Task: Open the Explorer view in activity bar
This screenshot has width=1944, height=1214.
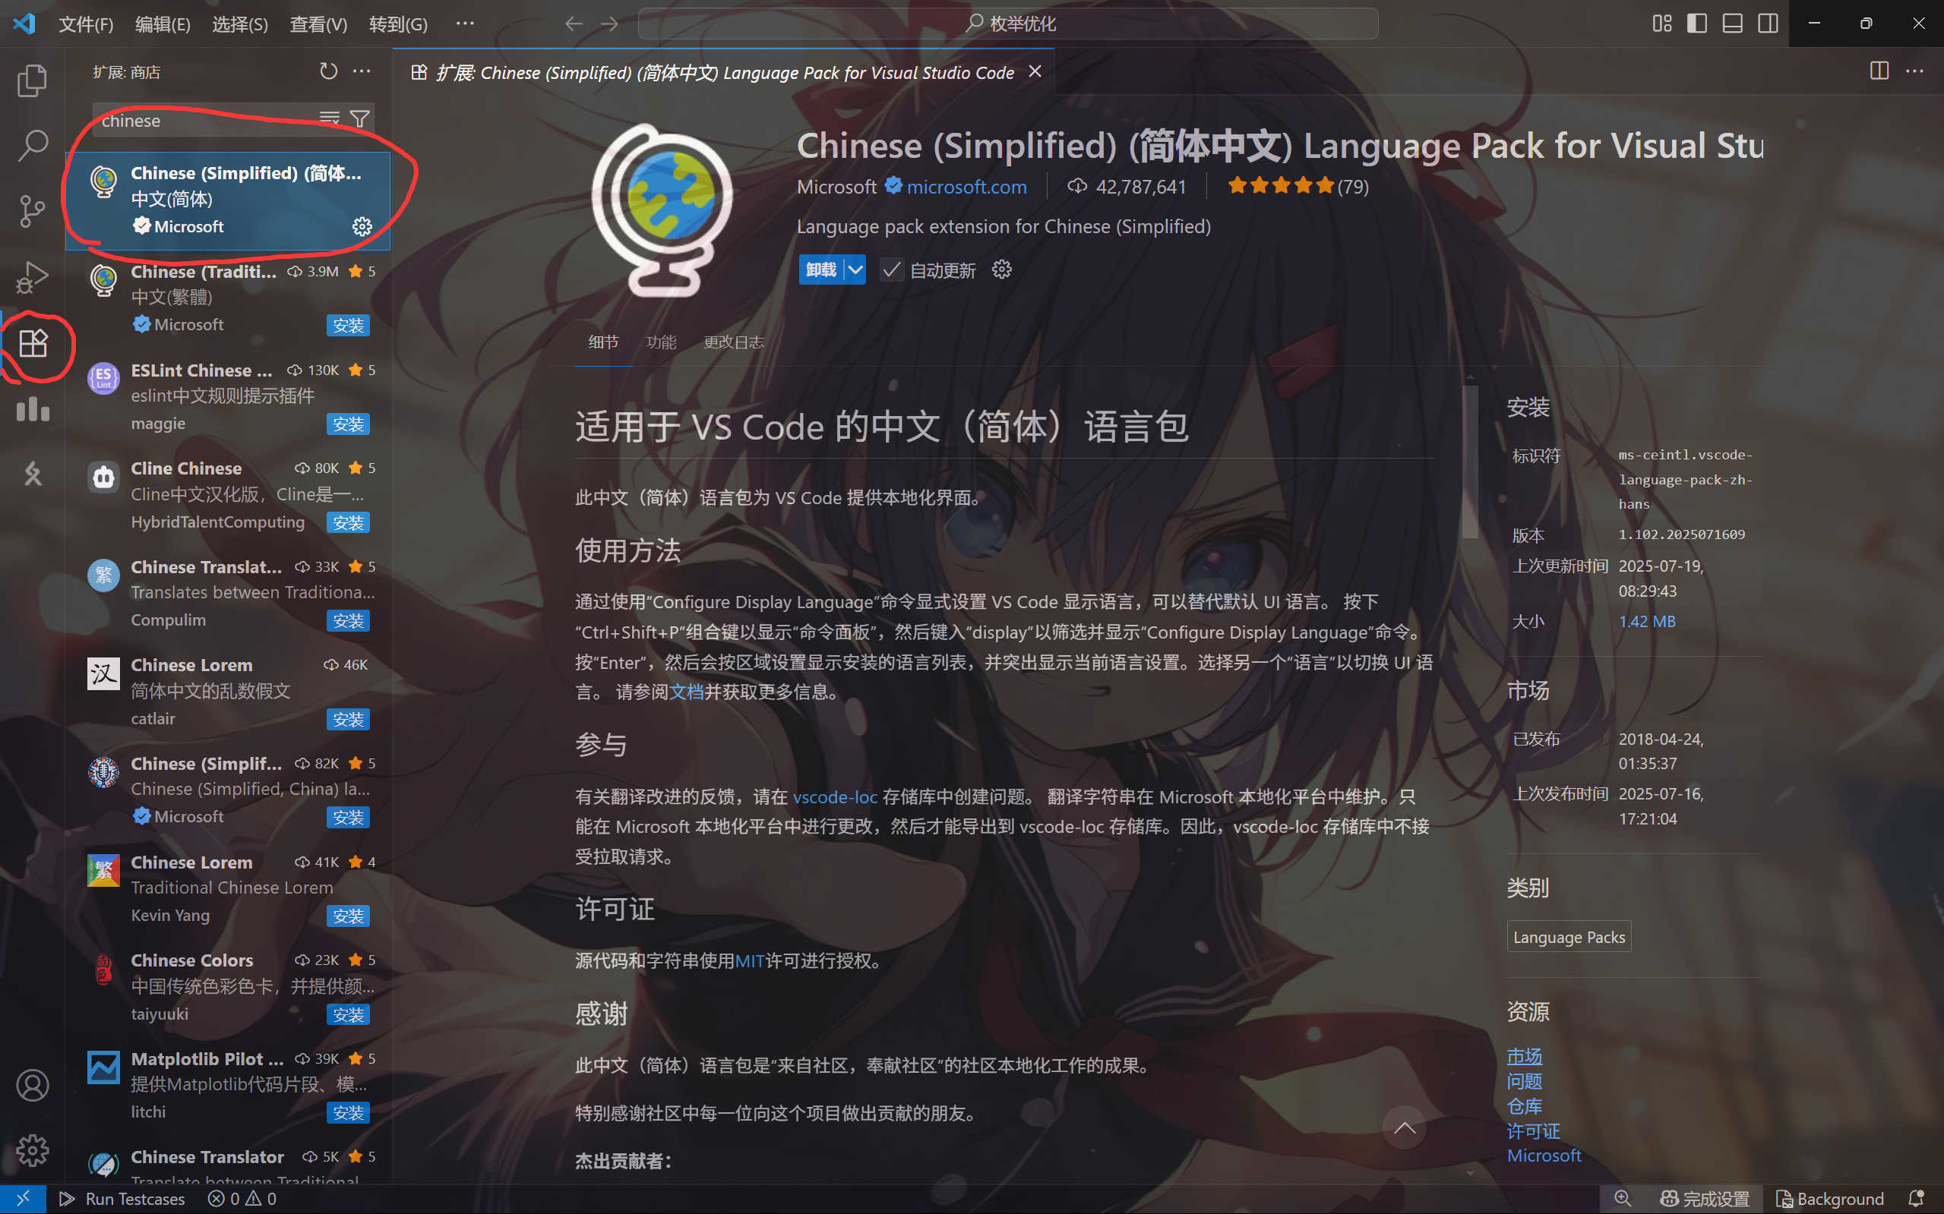Action: click(32, 80)
